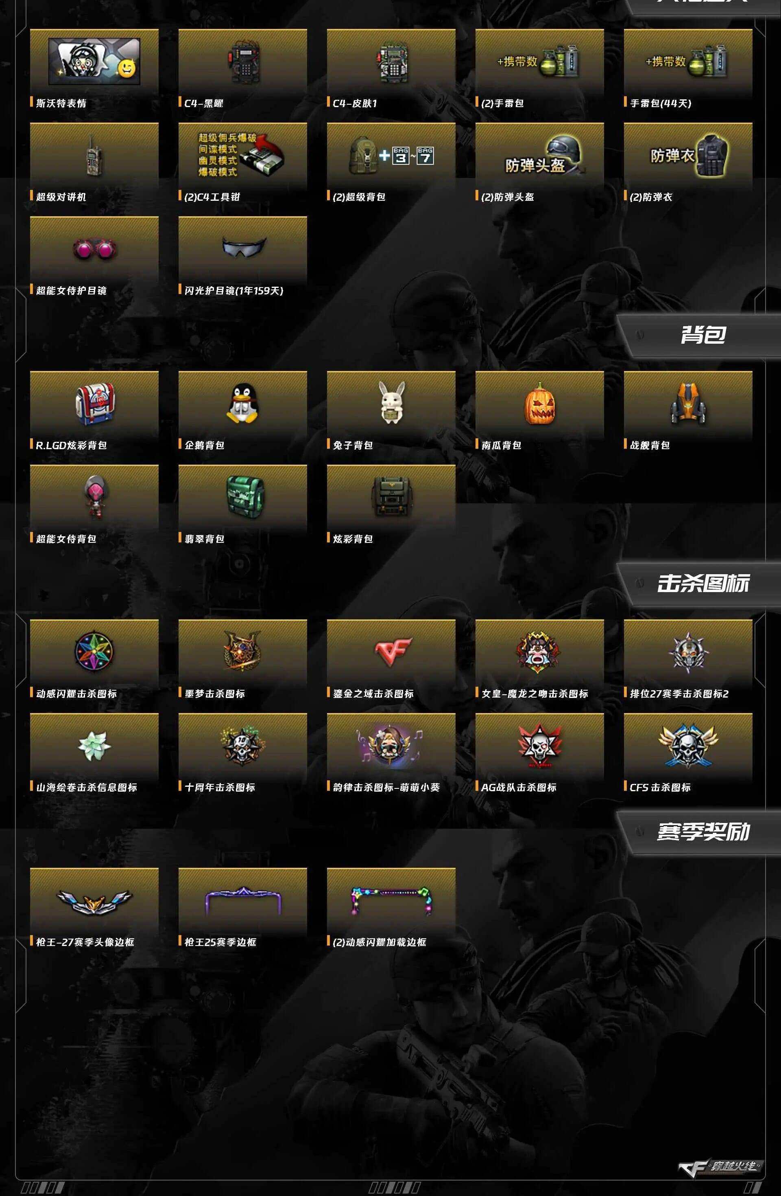Open the 赛季奖励 section header
781x1196 pixels.
(x=703, y=831)
